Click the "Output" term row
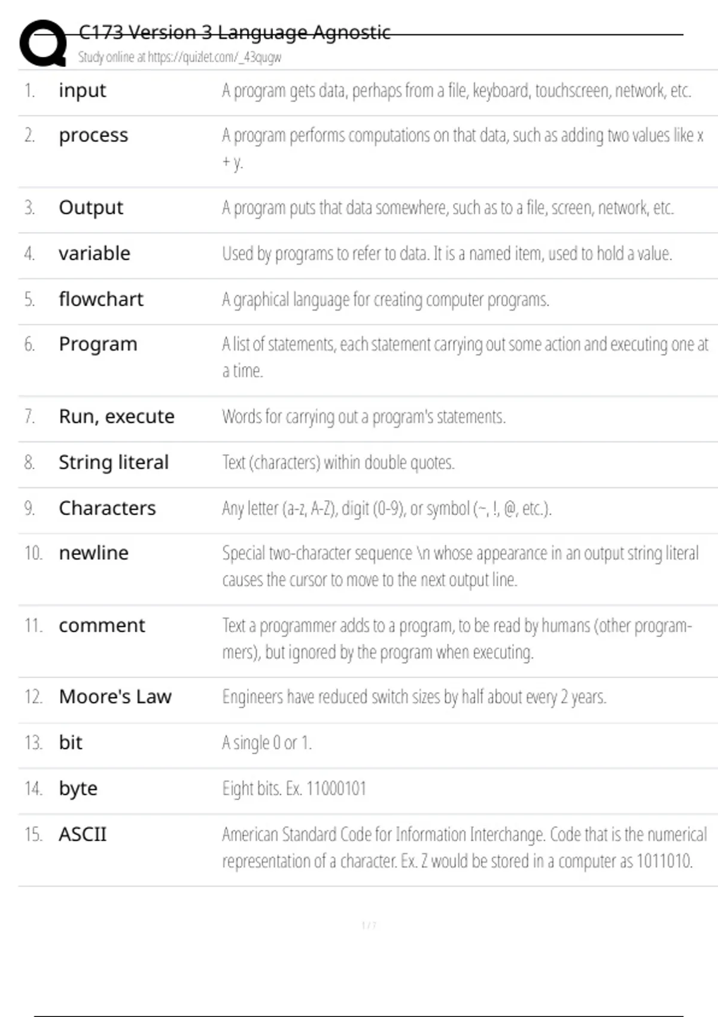718x1017 pixels. point(91,208)
